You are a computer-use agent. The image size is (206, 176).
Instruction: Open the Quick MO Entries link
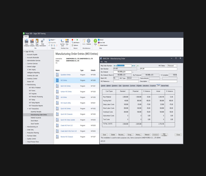click(65, 109)
